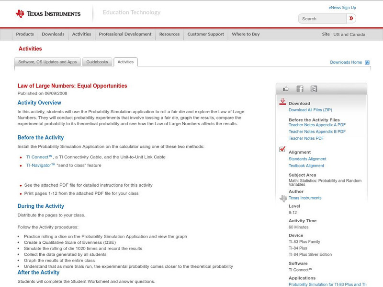Viewport: 383px width, 287px height.
Task: Share the activity via Facebook icon
Action: [300, 89]
